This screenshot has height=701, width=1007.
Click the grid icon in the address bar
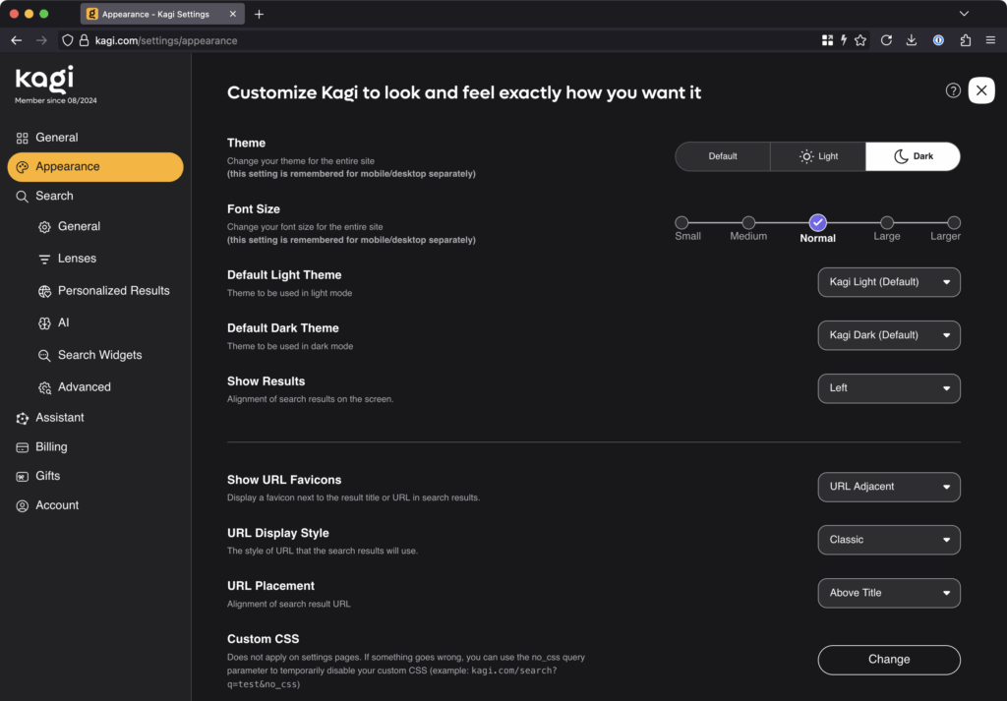[x=827, y=40]
